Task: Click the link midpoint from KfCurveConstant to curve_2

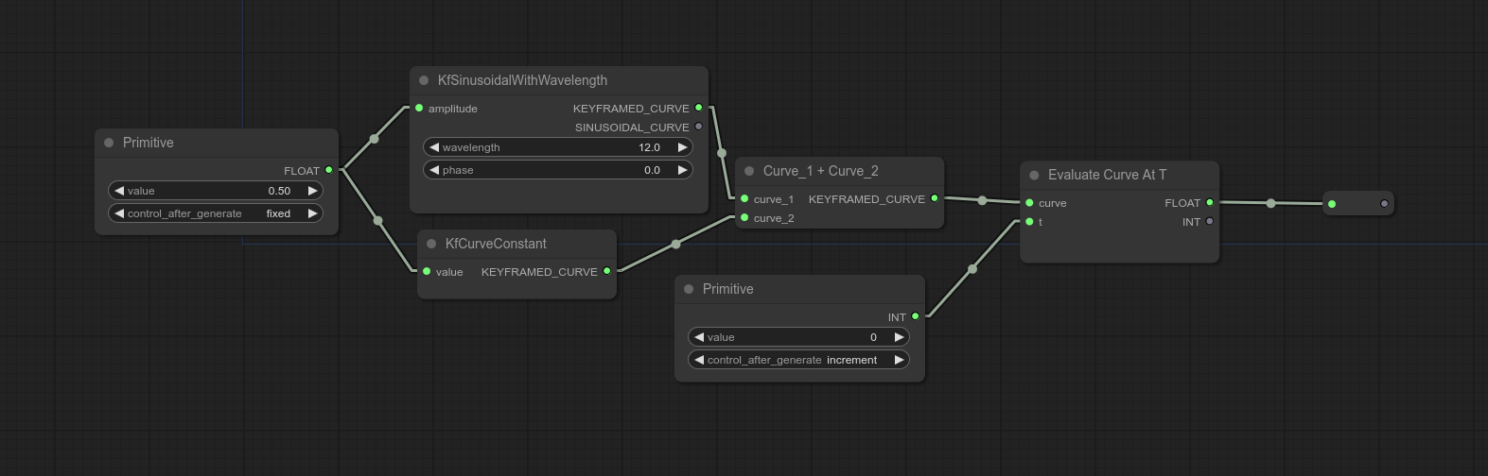Action: 675,245
